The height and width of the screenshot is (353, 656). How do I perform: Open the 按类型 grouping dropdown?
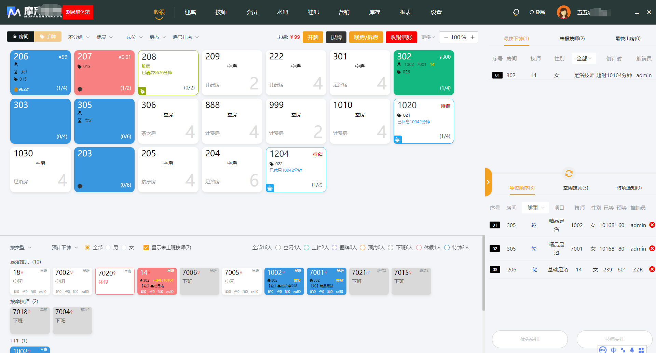pyautogui.click(x=21, y=248)
